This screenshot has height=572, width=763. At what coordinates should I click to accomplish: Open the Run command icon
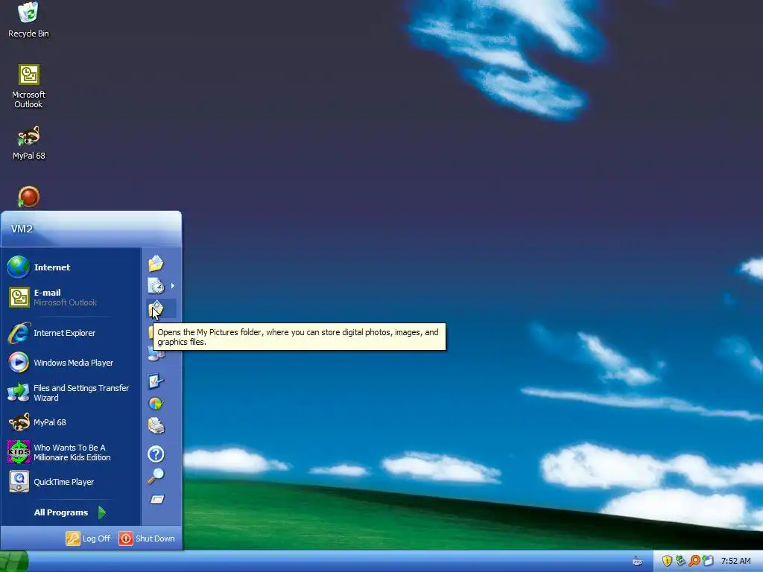point(156,499)
